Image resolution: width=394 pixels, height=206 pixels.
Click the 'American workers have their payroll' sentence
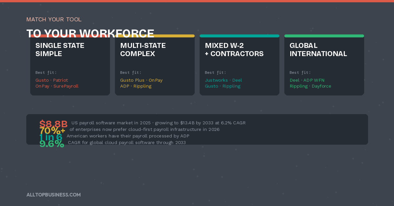click(x=128, y=136)
